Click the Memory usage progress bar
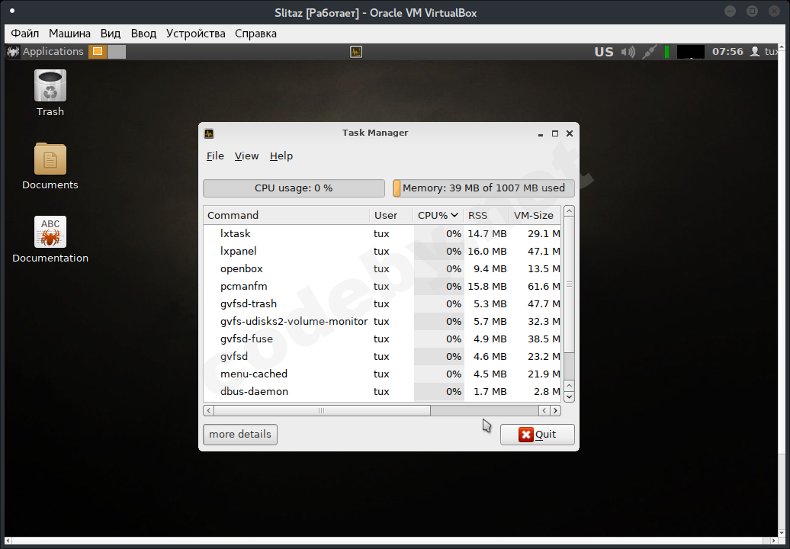Image resolution: width=790 pixels, height=549 pixels. [483, 188]
